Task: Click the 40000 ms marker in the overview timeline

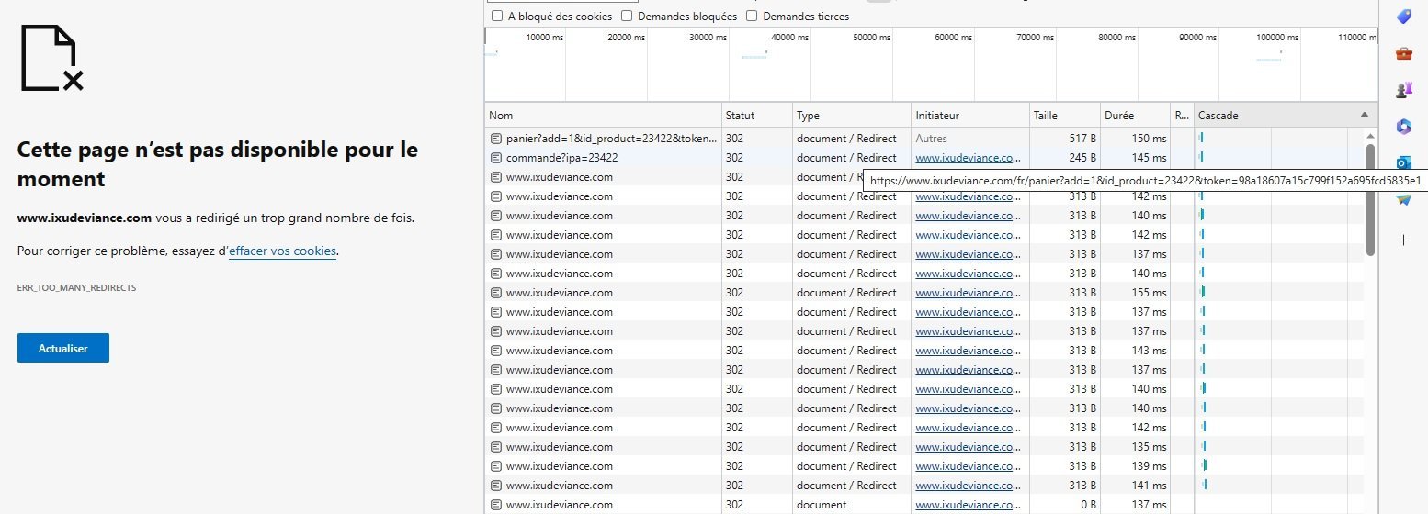Action: click(x=790, y=38)
